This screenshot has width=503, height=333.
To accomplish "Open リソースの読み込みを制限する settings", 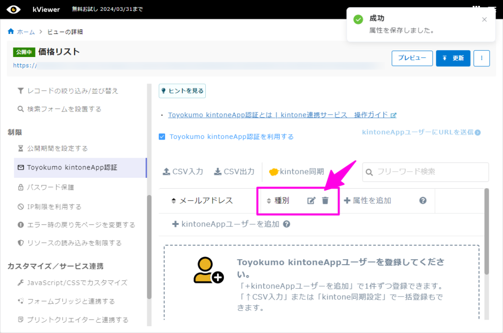I will pos(70,243).
